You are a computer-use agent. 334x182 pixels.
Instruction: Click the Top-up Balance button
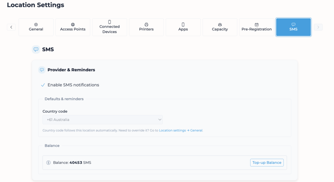click(267, 162)
